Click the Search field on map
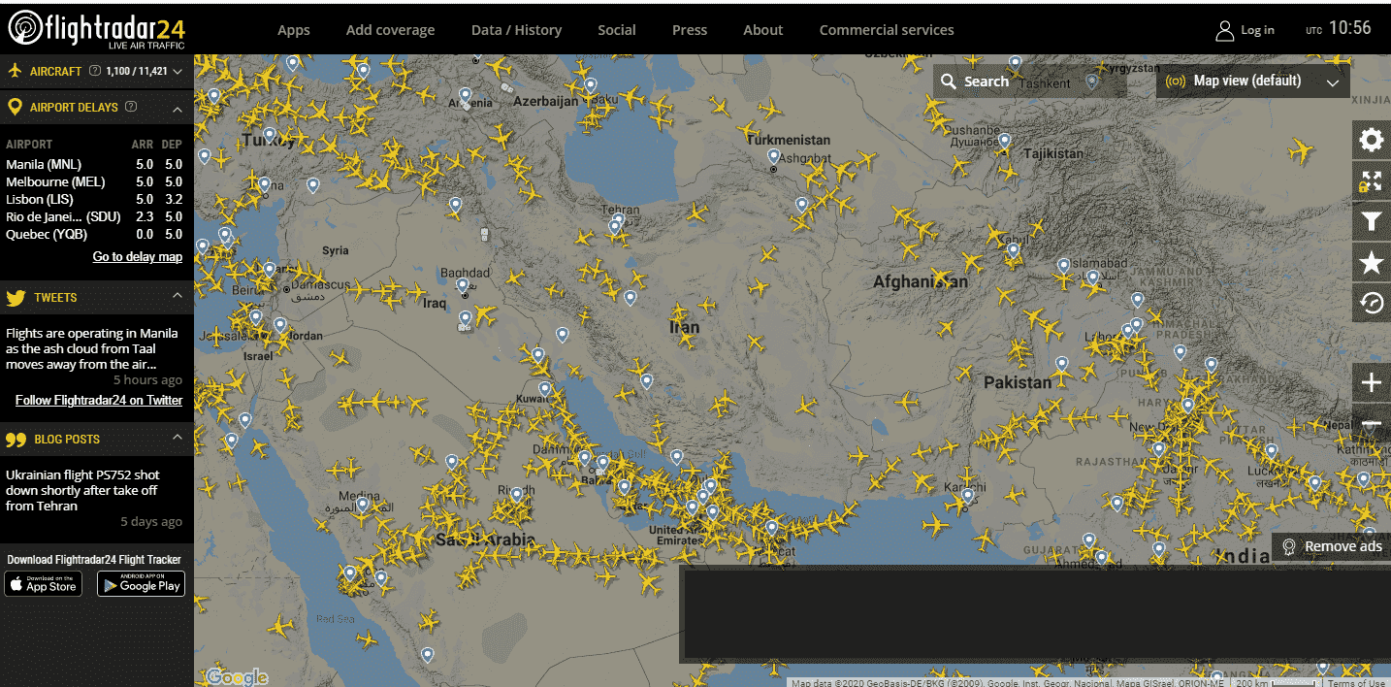The image size is (1391, 687). [1028, 82]
